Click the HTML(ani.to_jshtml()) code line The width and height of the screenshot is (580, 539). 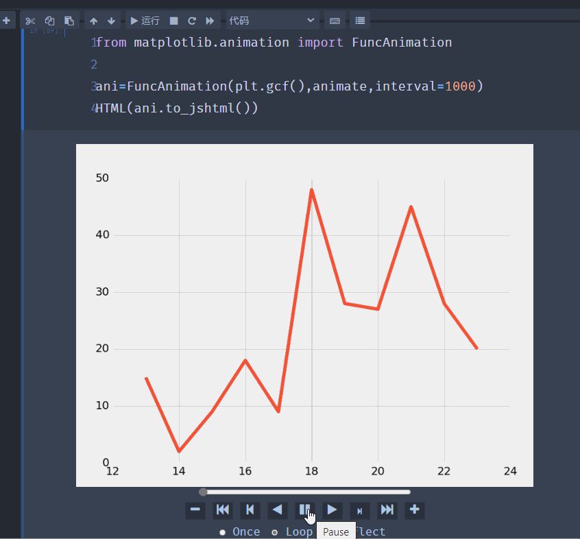coord(177,108)
